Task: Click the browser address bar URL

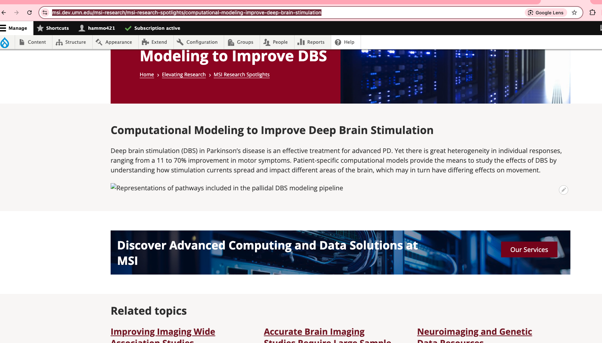Action: [x=187, y=13]
